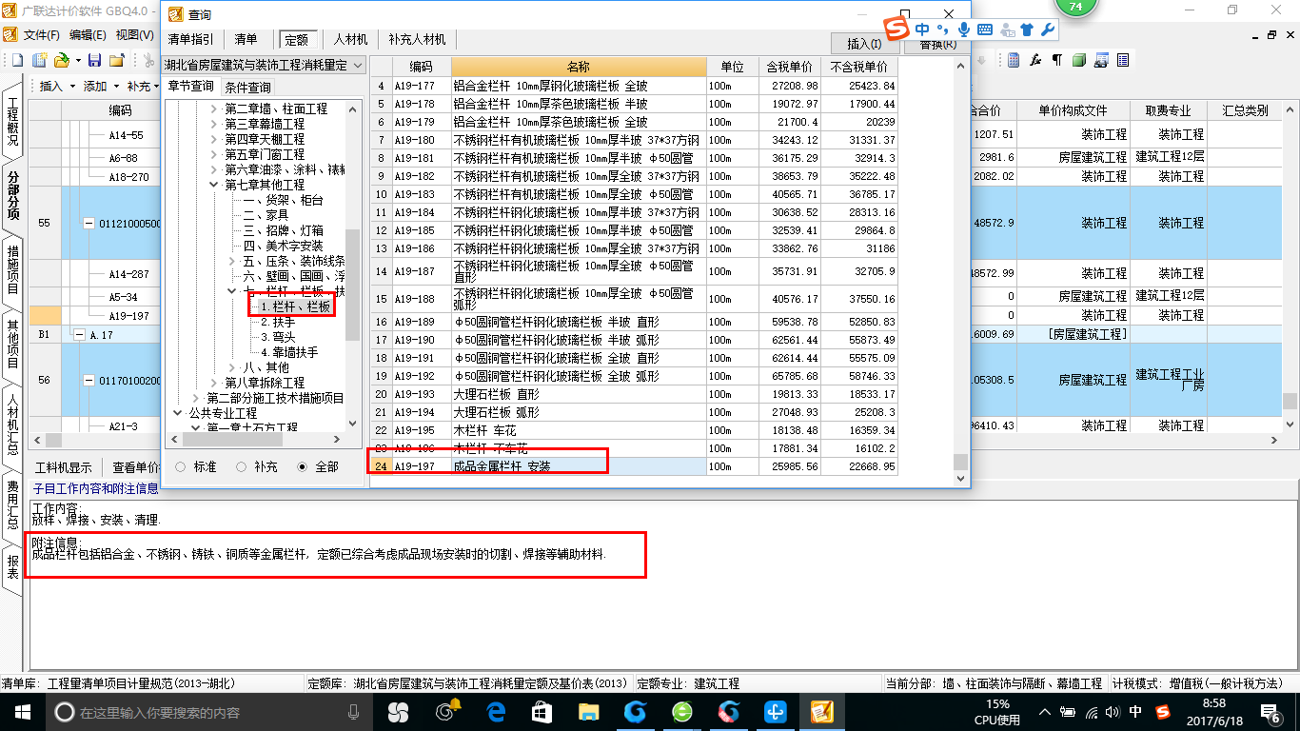The image size is (1300, 731).
Task: Click the 名称 column header
Action: 579,67
